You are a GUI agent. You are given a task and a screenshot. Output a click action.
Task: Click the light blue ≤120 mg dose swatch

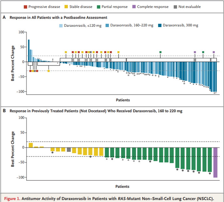click(x=61, y=25)
